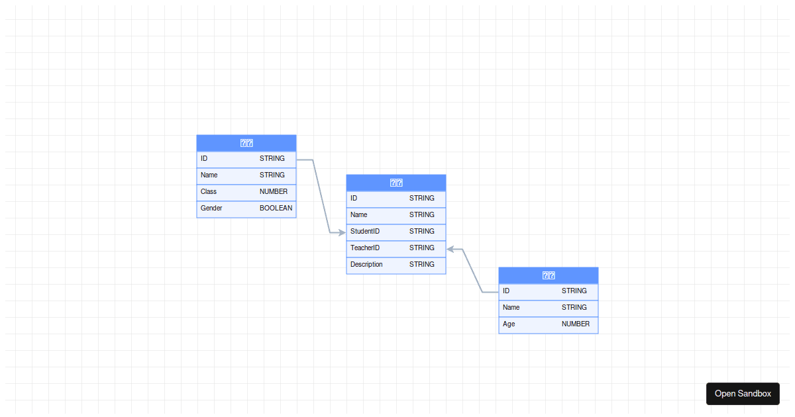
Task: Select the Description field name
Action: click(366, 265)
